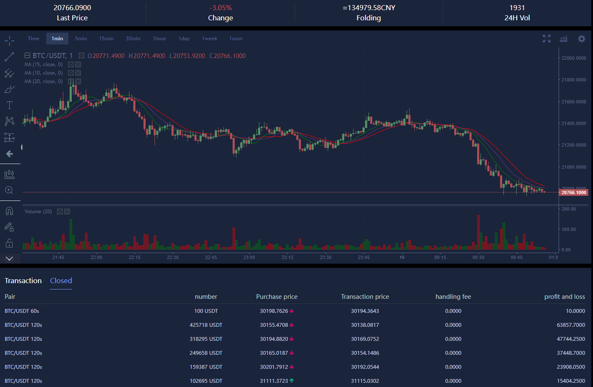Viewport: 593px width, 387px height.
Task: Remove the MA (20, close, 0) indicator
Action: pyautogui.click(x=78, y=81)
